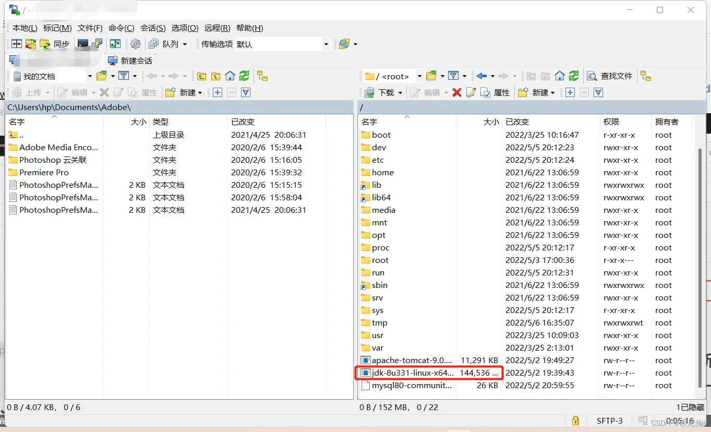This screenshot has width=711, height=432.
Task: Open the 帮助(H) menu
Action: [x=250, y=28]
